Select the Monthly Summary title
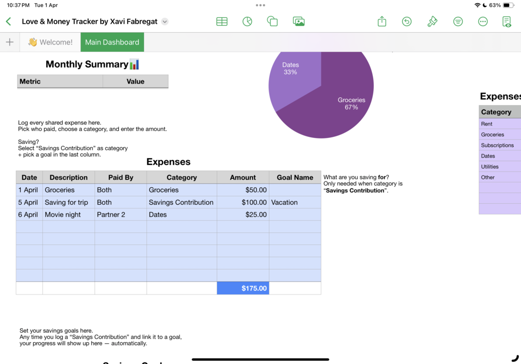Screen dimensions: 521x364 (92, 64)
